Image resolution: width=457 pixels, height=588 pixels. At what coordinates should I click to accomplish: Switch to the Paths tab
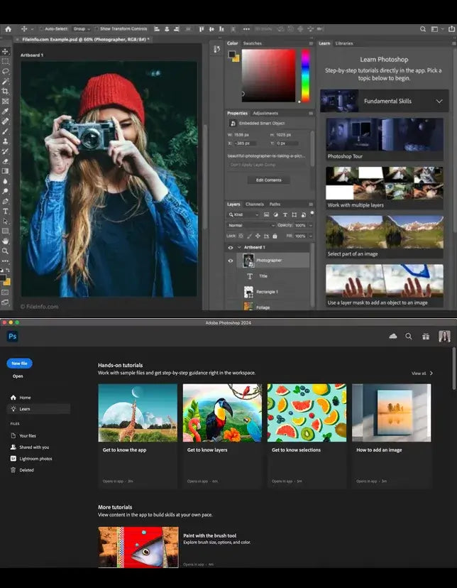click(x=275, y=205)
